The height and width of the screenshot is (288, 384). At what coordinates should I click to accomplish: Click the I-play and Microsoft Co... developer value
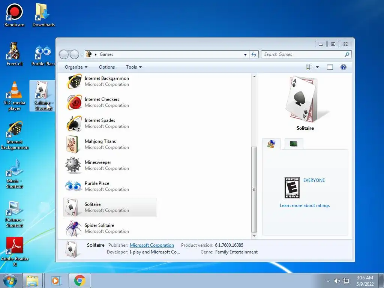(154, 252)
